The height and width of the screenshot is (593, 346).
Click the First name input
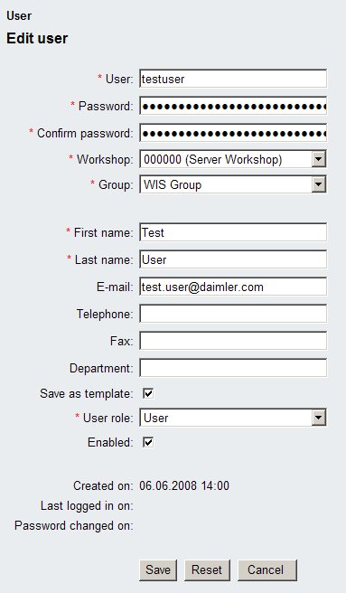click(233, 232)
